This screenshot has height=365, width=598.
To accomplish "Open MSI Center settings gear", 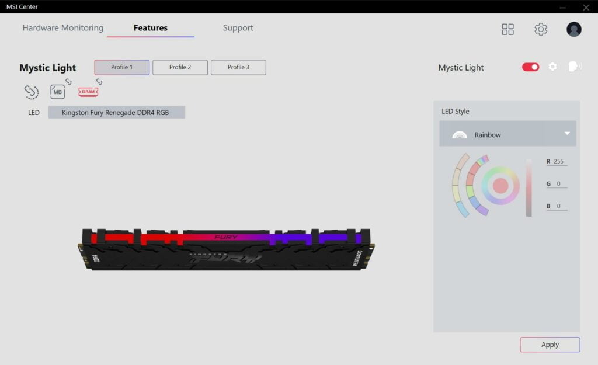I will 541,29.
